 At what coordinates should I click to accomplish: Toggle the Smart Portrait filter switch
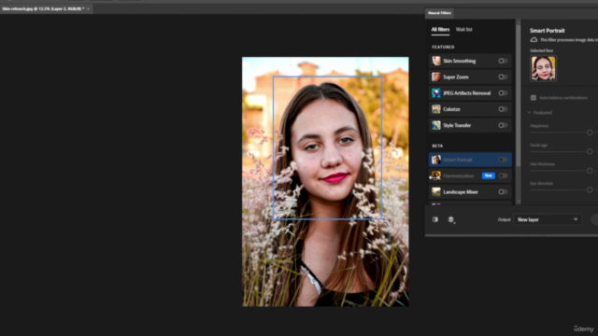[503, 160]
